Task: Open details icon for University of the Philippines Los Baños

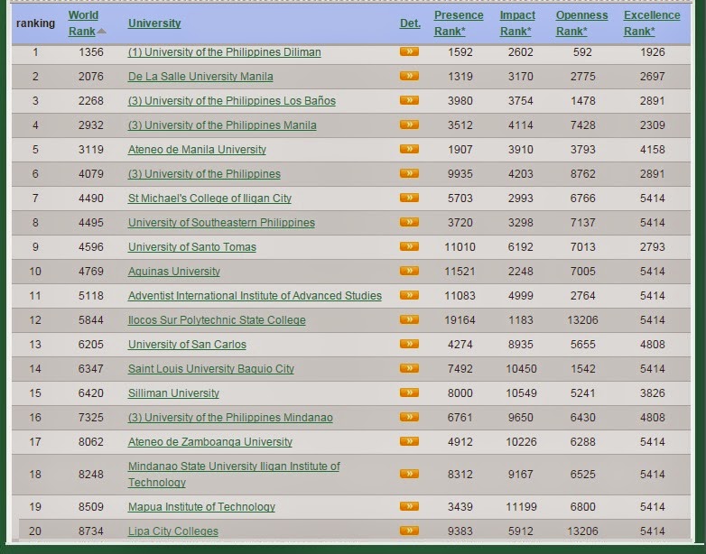Action: click(409, 100)
